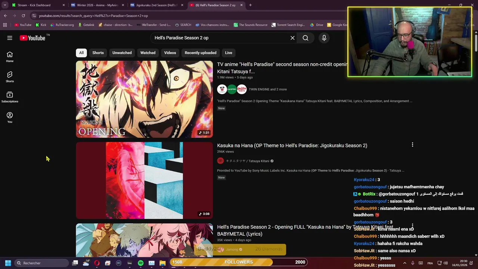Image resolution: width=478 pixels, height=269 pixels.
Task: Go to Home in the sidebar
Action: tap(10, 57)
